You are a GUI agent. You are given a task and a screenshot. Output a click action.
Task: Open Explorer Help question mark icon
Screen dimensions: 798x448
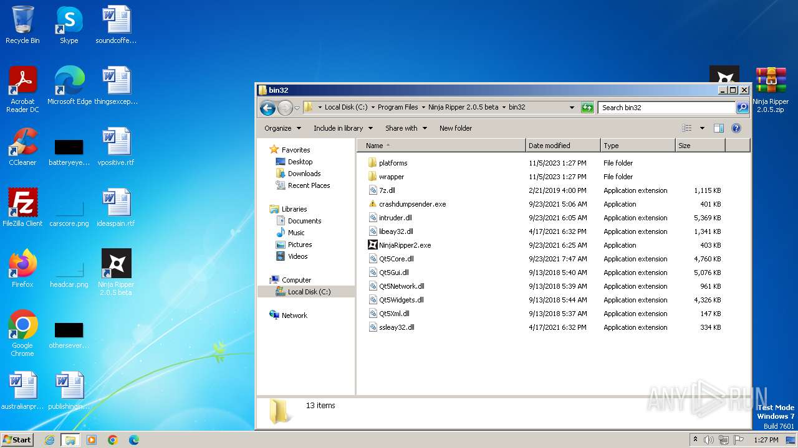pyautogui.click(x=736, y=128)
